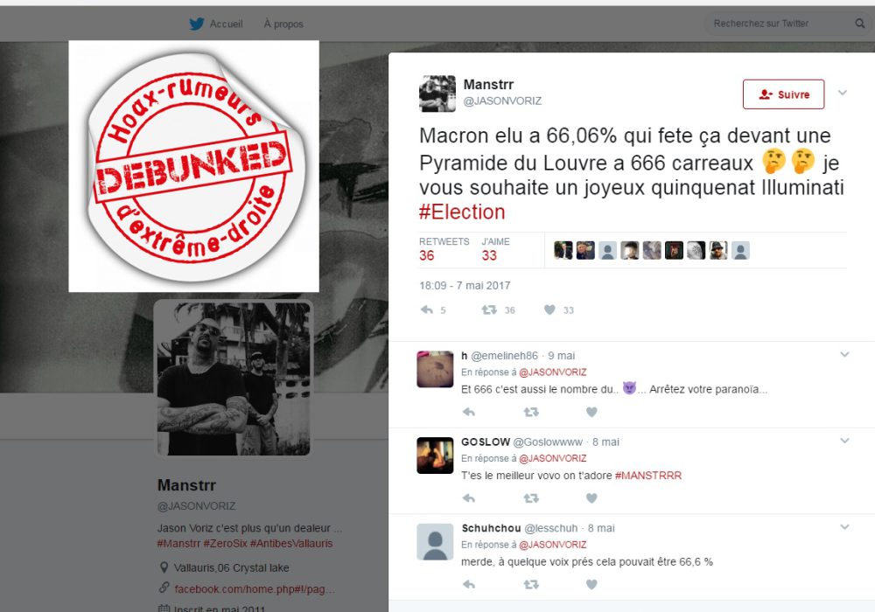This screenshot has height=612, width=875.
Task: Open the options chevron on GOSLOW's reply
Action: [845, 441]
